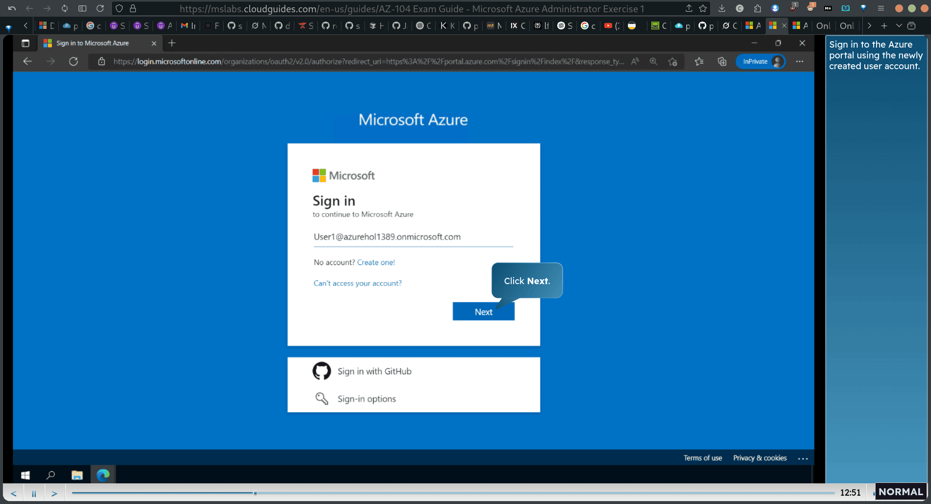
Task: Close the 'Sign in to Microsoft Azure' tab
Action: 154,43
